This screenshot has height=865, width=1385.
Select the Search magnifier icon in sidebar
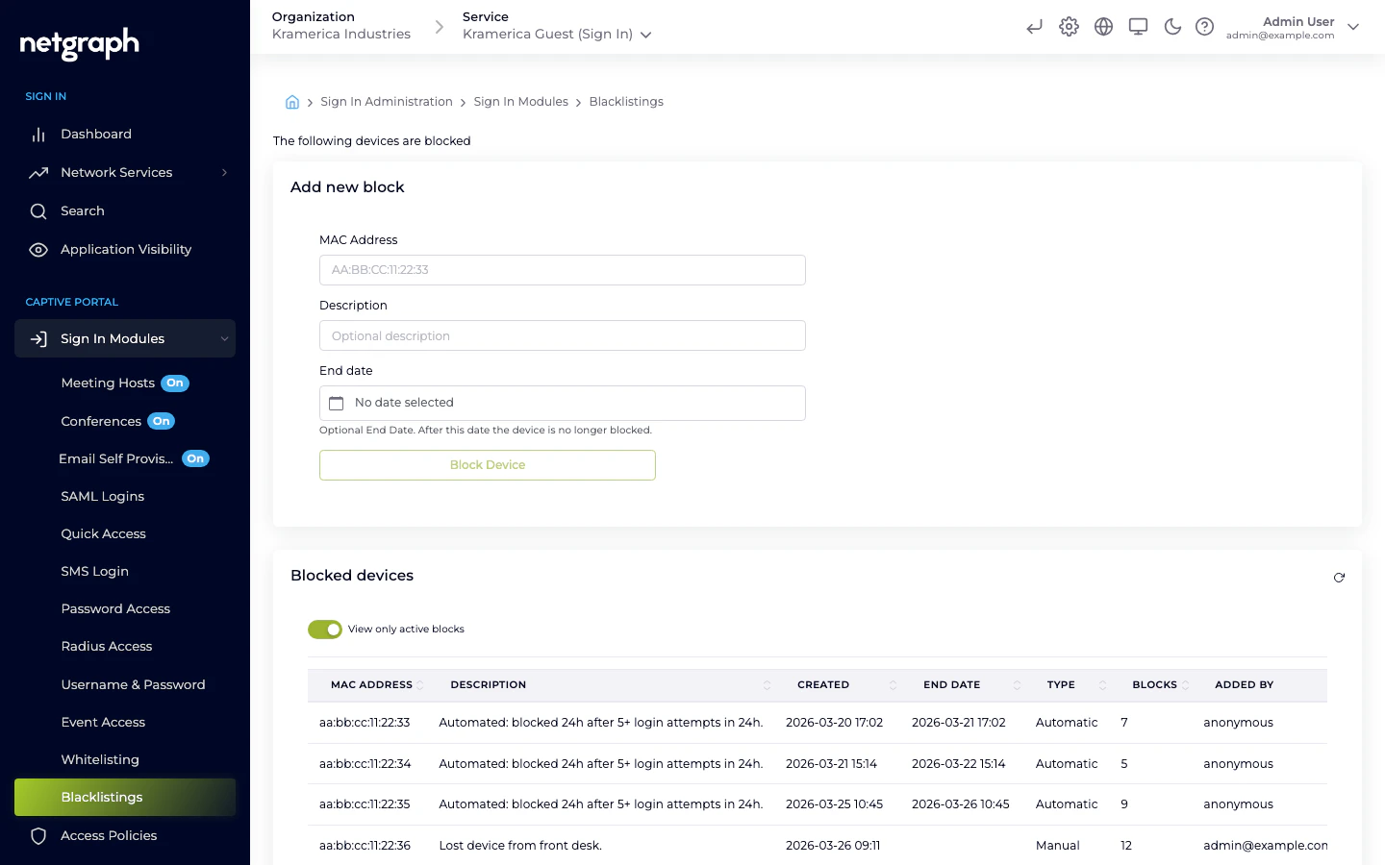tap(38, 210)
